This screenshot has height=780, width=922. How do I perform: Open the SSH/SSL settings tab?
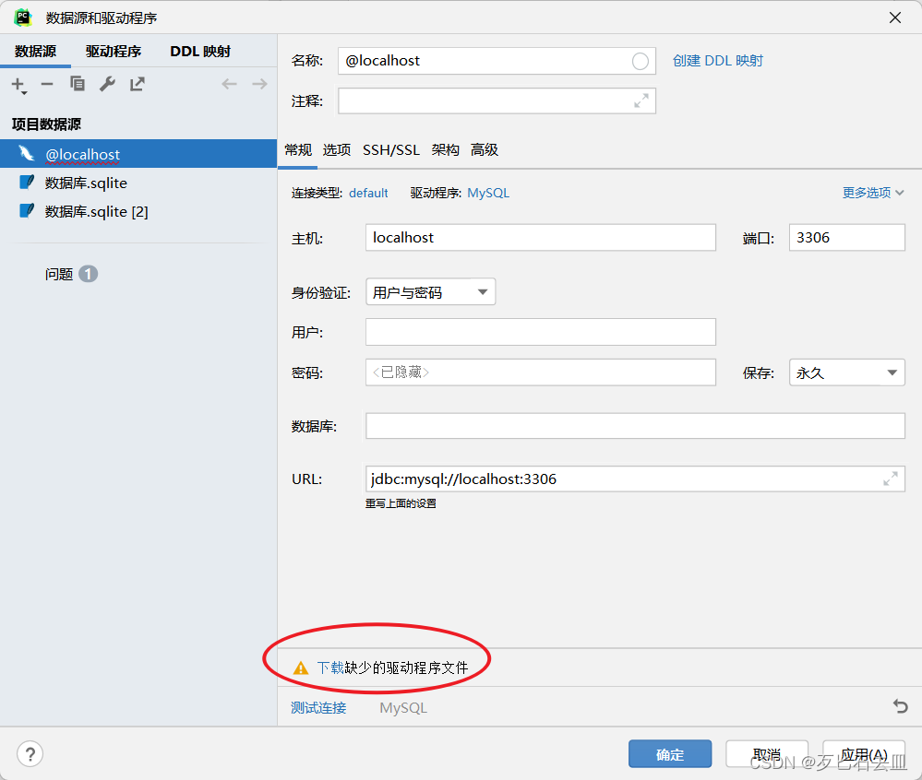click(391, 149)
